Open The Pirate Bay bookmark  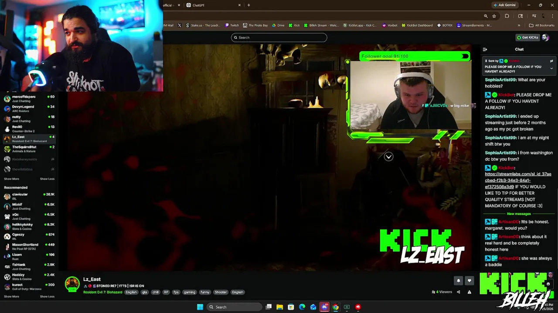pos(255,25)
